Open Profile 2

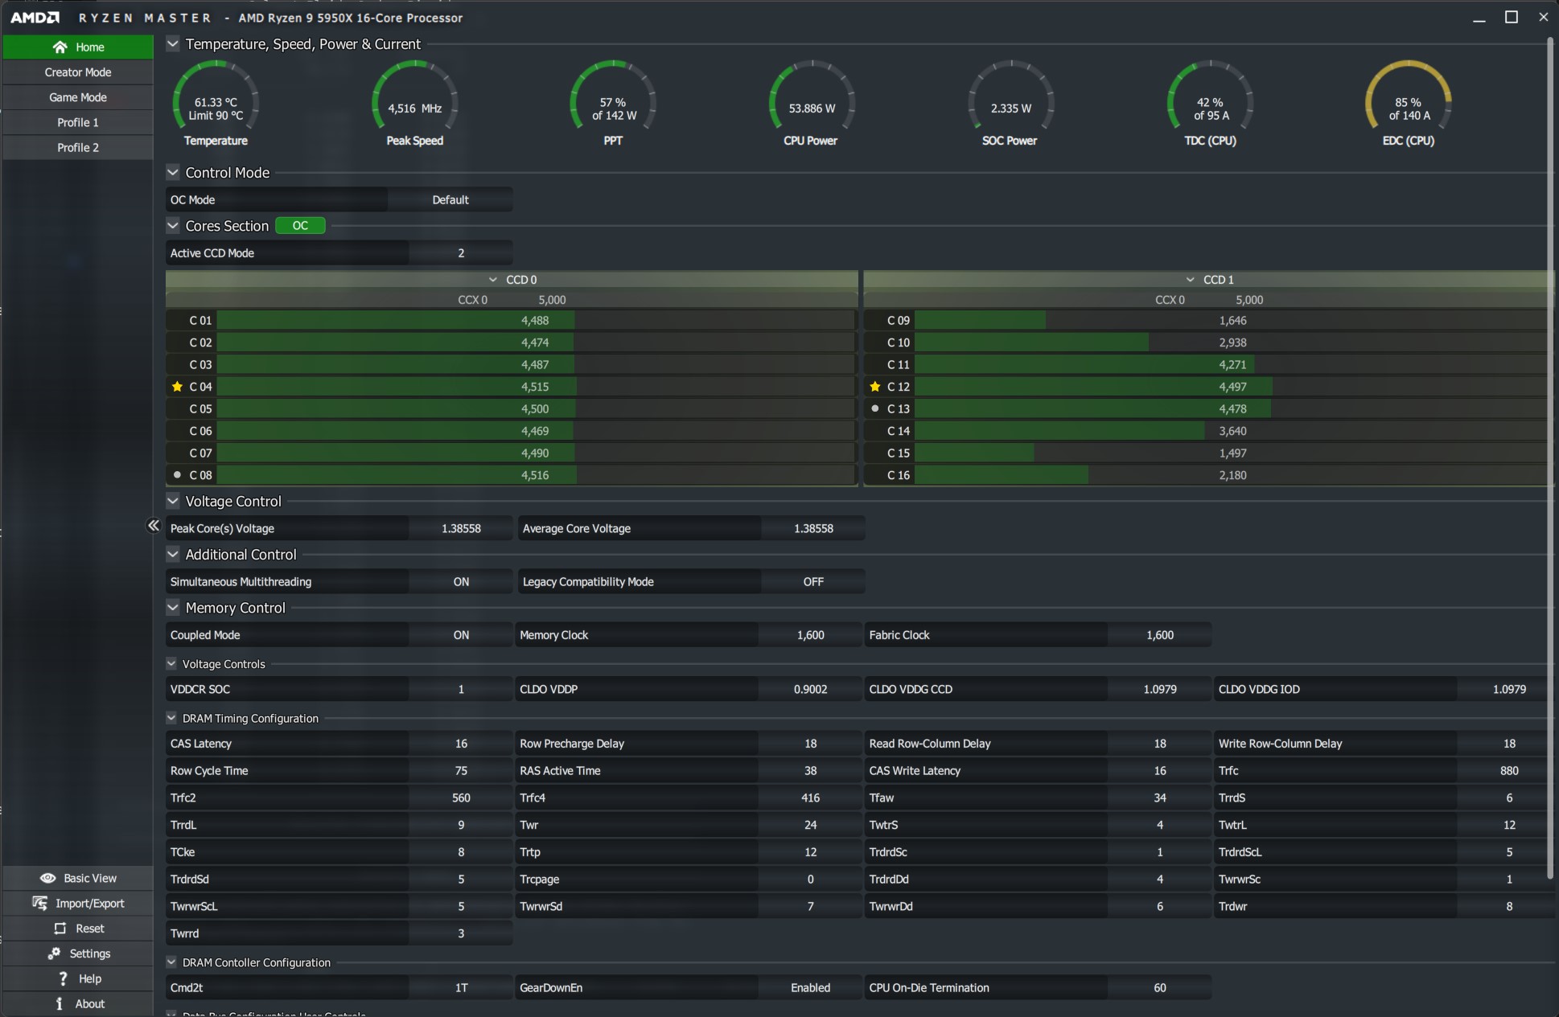coord(78,147)
